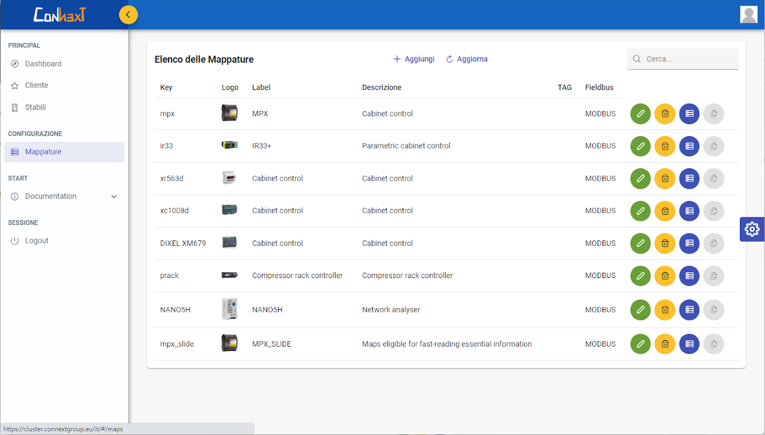The width and height of the screenshot is (765, 435).
Task: Collapse the sidebar with yellow arrow button
Action: click(x=128, y=14)
